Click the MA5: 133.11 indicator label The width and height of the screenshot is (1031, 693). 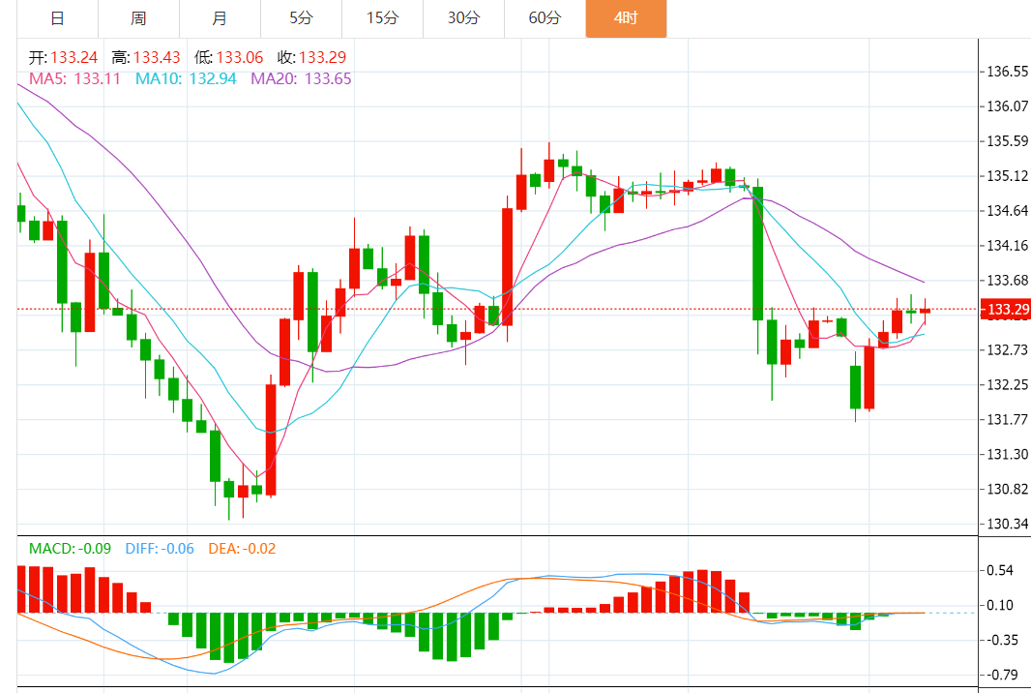point(75,79)
